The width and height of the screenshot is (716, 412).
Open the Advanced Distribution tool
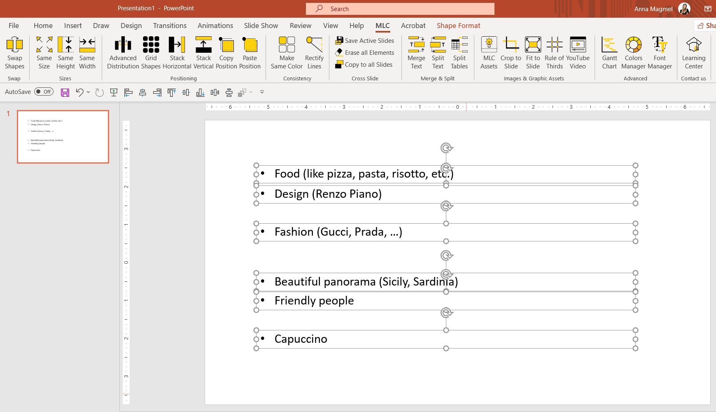122,53
